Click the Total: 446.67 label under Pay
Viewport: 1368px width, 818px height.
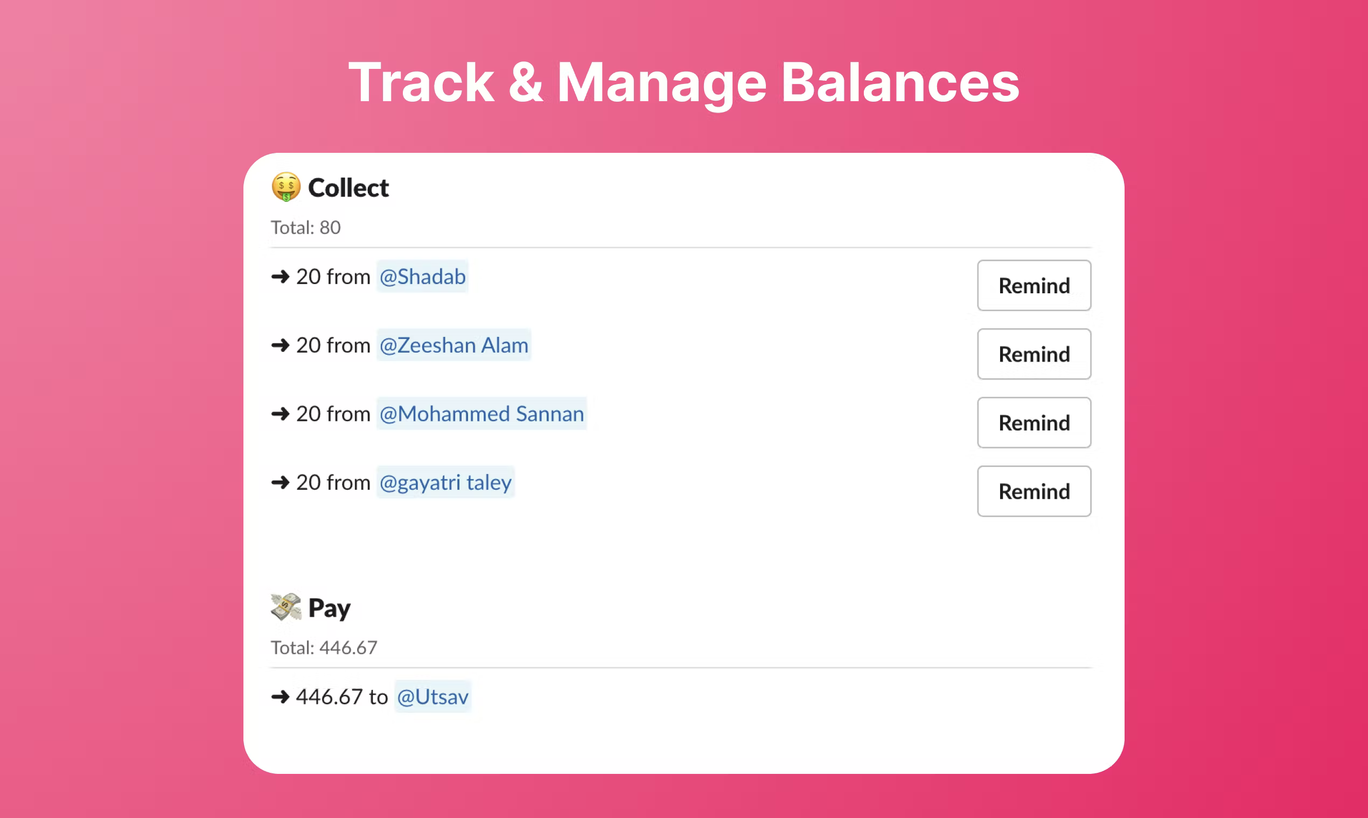323,648
